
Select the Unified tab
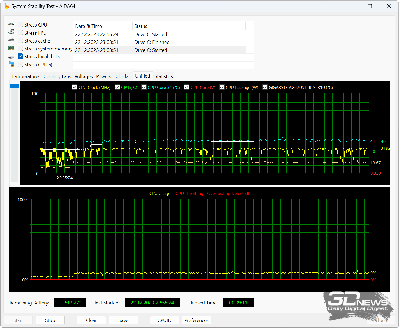(143, 76)
